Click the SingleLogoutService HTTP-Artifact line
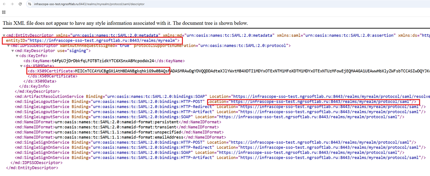 (220, 112)
